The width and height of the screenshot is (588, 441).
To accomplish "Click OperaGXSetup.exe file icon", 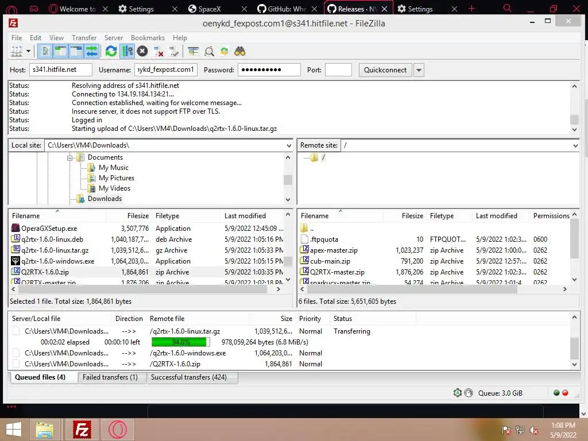I will [x=16, y=228].
